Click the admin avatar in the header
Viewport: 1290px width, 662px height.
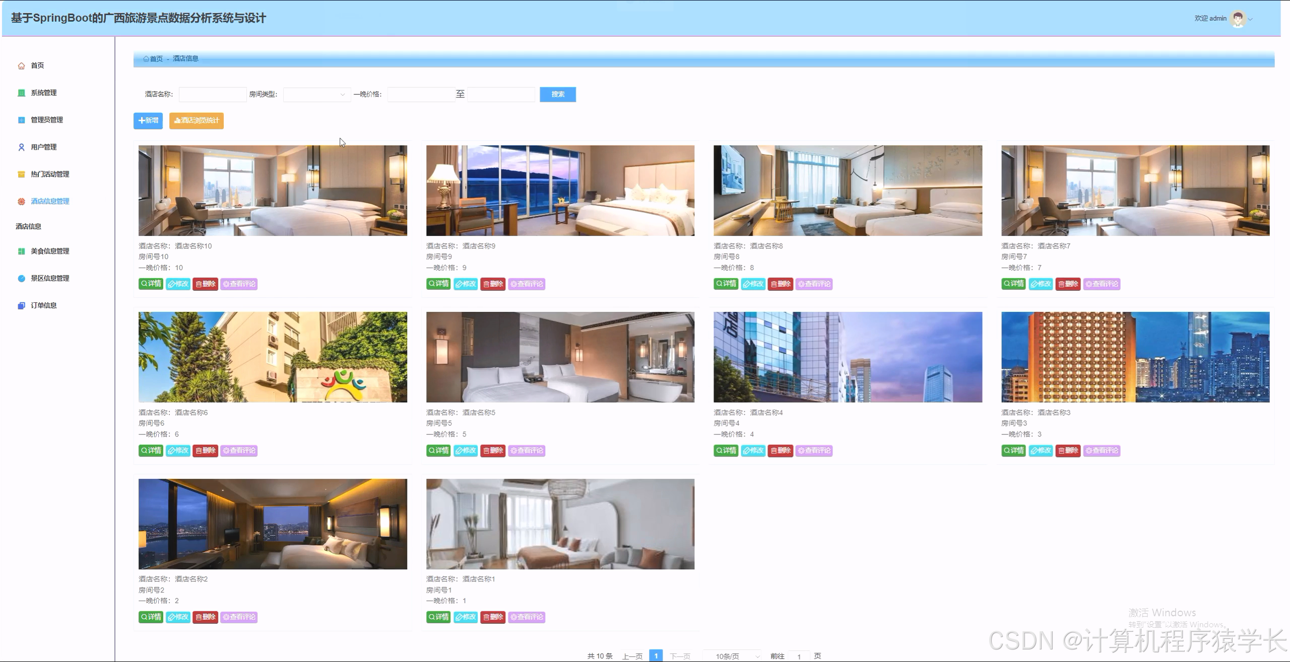(x=1237, y=19)
